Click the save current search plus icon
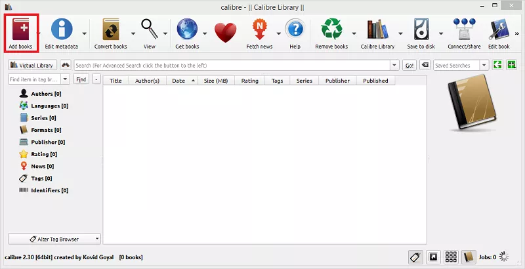 coord(512,65)
